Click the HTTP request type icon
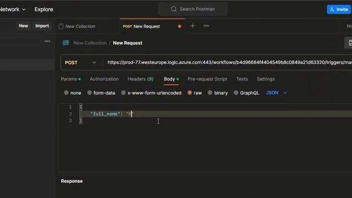The image size is (352, 198). (66, 43)
